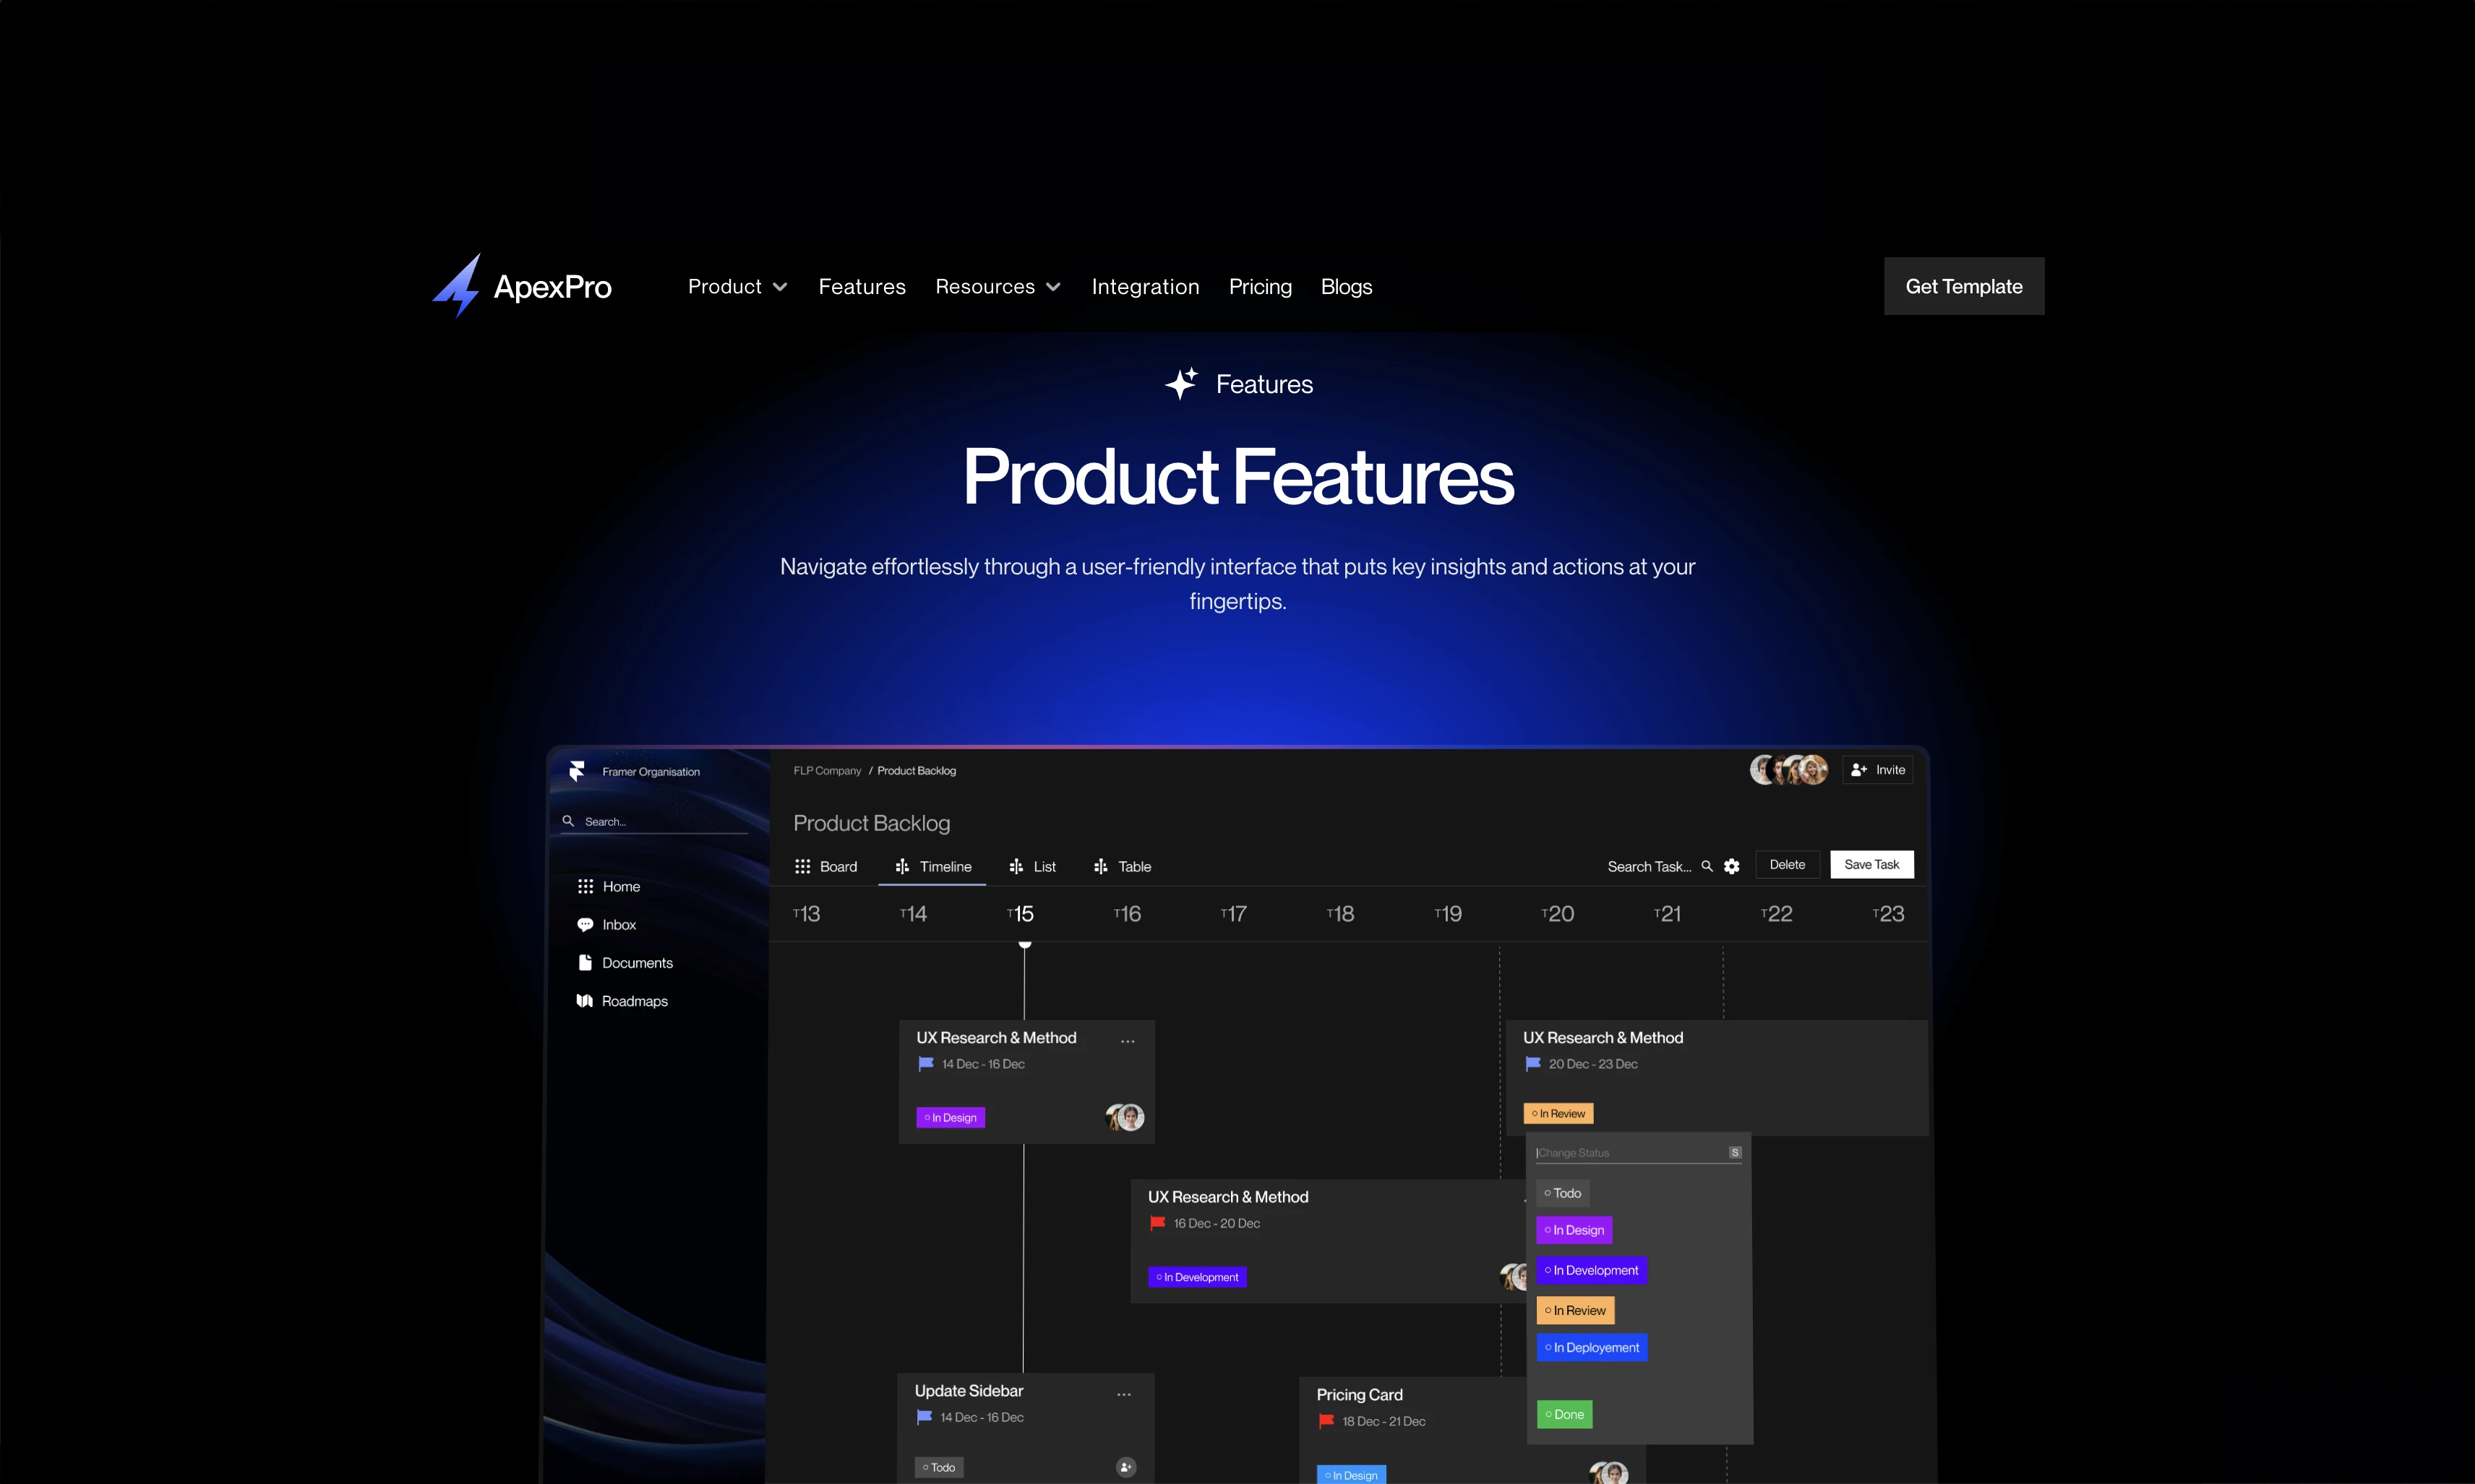This screenshot has width=2475, height=1484.
Task: Open the Integration nav link
Action: [x=1146, y=287]
